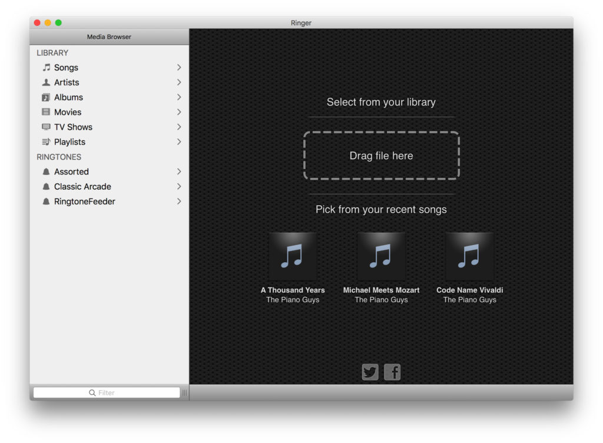Viewport: 603px width, 443px height.
Task: Click the Artists person icon
Action: tap(46, 82)
